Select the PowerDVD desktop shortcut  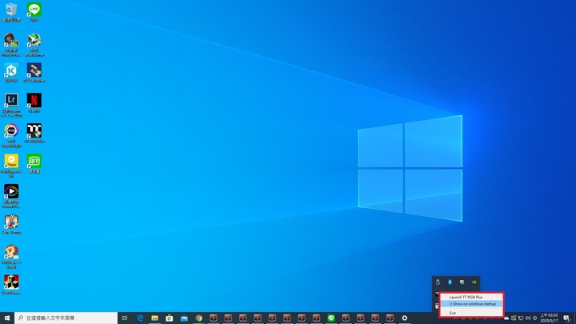point(11,196)
